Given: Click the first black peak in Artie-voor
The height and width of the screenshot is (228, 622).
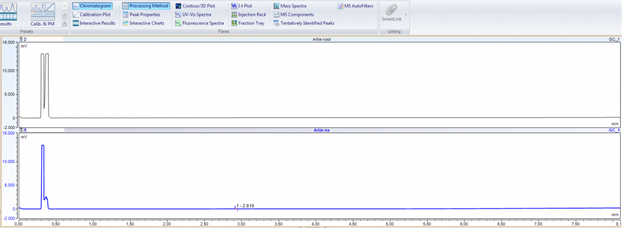Looking at the screenshot, I should click(x=43, y=85).
